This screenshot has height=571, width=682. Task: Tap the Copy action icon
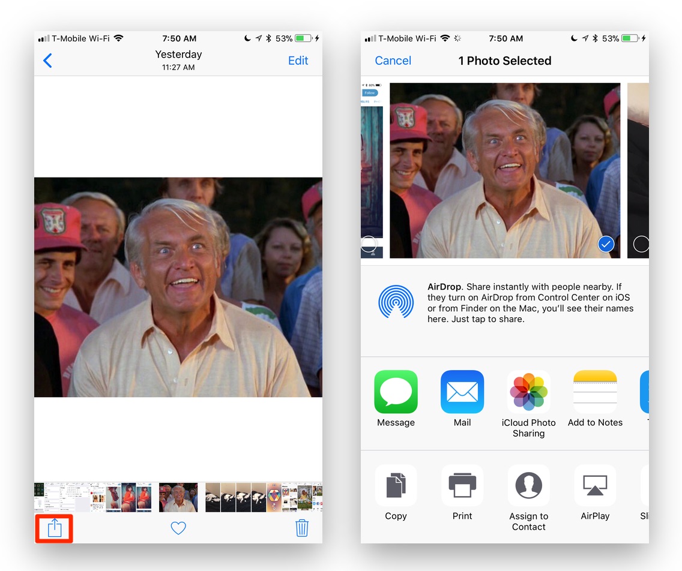point(396,485)
